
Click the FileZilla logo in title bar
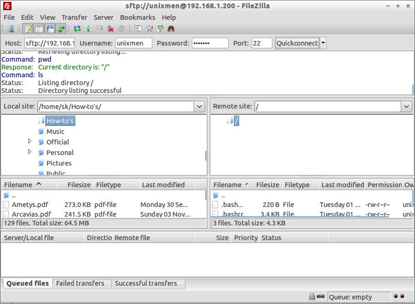click(x=7, y=6)
